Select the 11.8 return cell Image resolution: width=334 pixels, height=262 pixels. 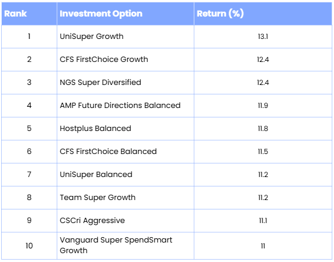(263, 129)
